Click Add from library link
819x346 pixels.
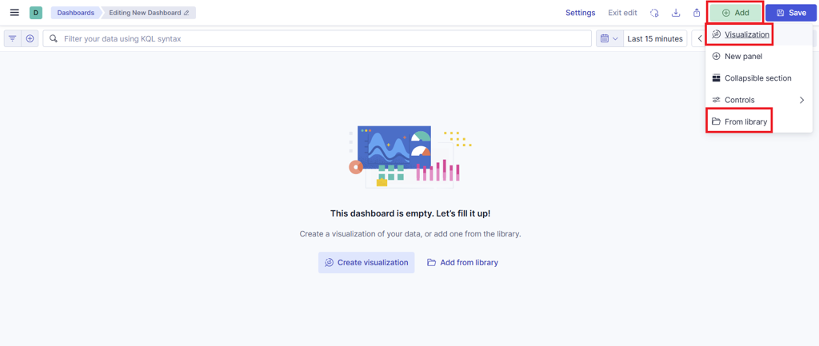[x=462, y=263]
